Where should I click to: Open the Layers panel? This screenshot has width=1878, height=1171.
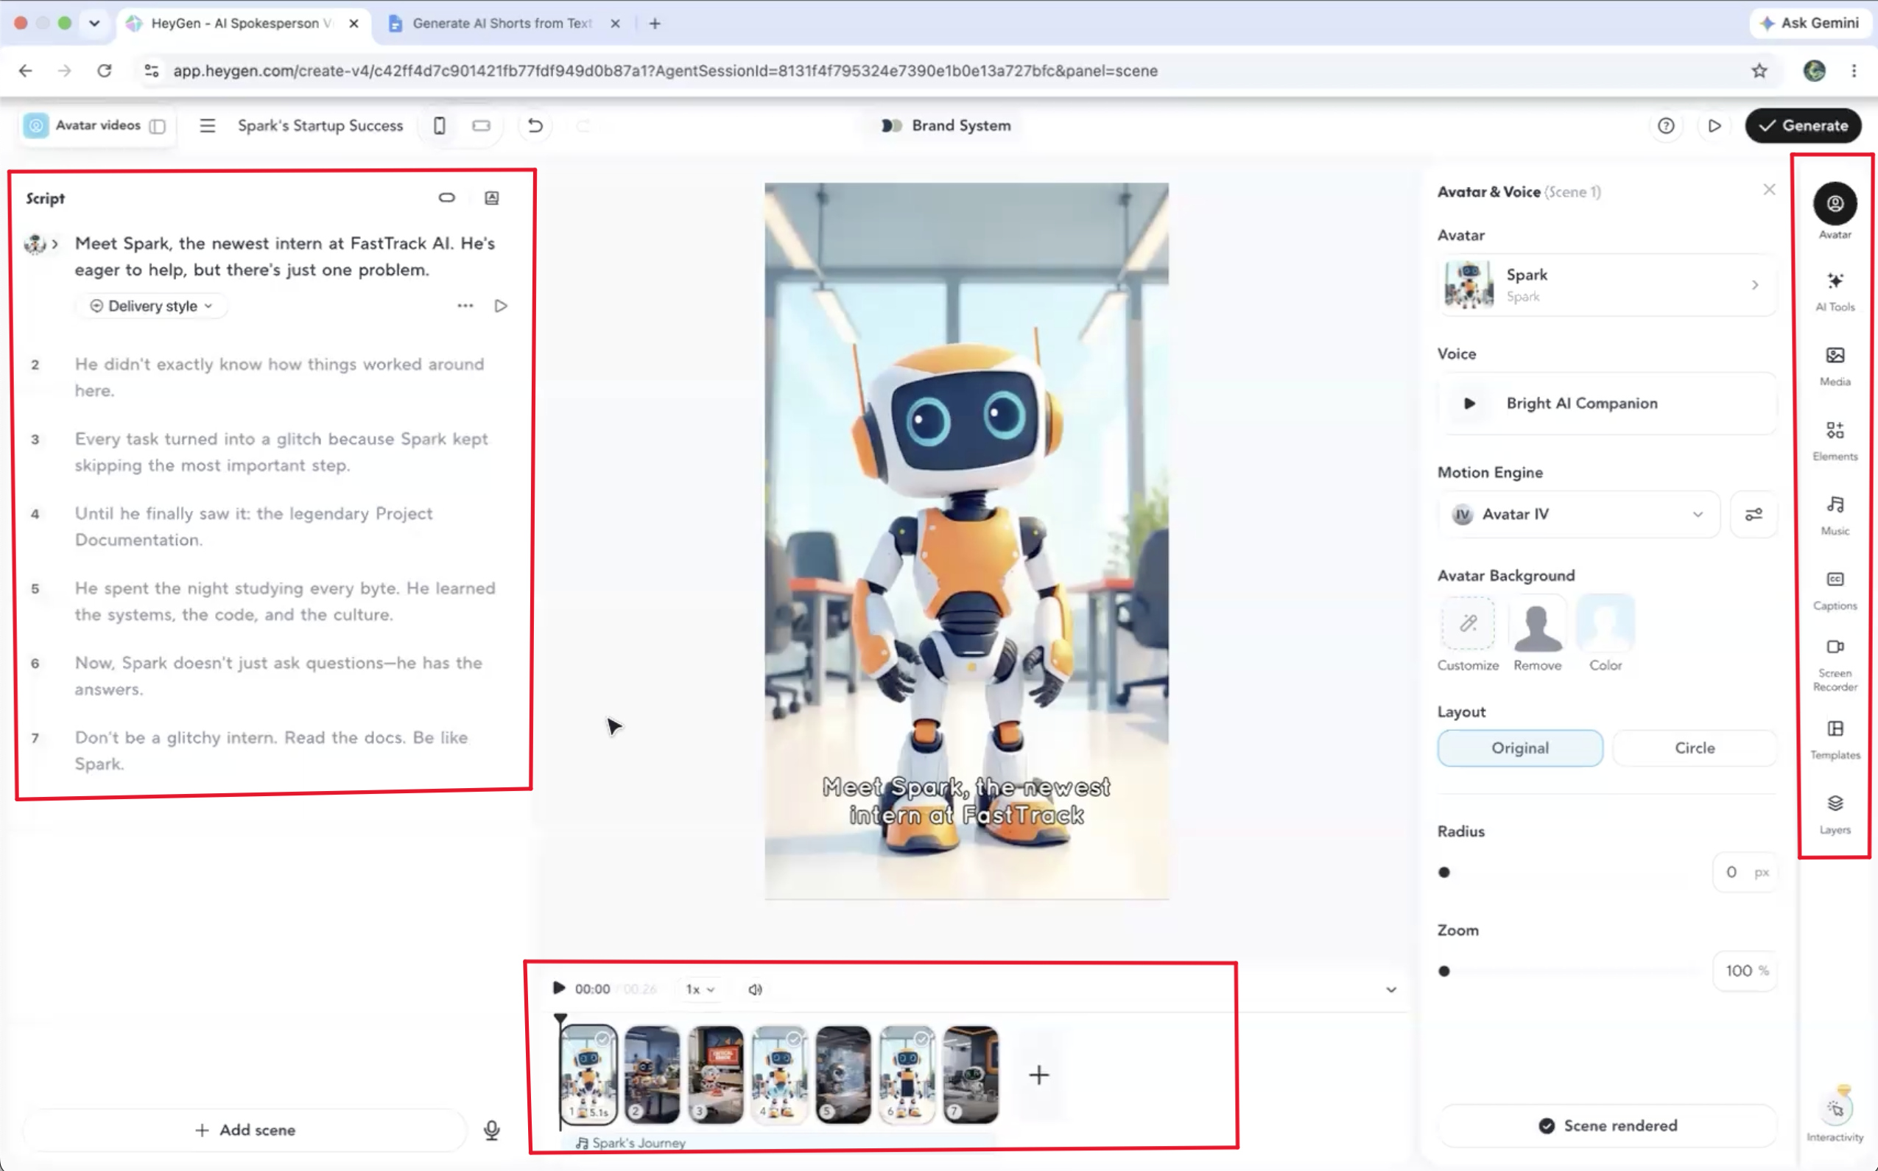click(1835, 814)
